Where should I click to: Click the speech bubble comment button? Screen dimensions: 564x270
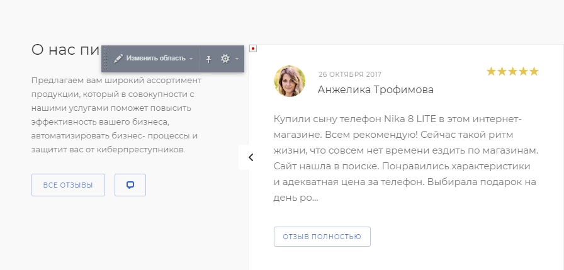tap(130, 185)
